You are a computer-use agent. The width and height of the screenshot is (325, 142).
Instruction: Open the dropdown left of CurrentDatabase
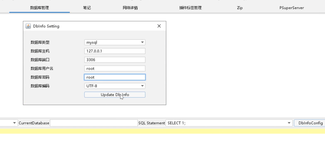tap(15, 123)
